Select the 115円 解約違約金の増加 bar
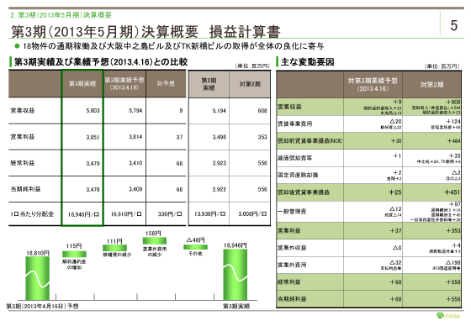The height and width of the screenshot is (326, 471). click(x=74, y=254)
